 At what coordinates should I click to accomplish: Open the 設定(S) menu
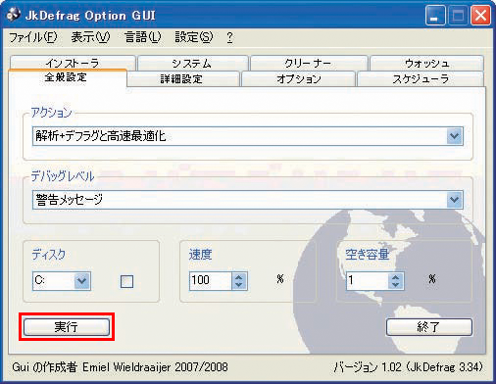(x=194, y=37)
